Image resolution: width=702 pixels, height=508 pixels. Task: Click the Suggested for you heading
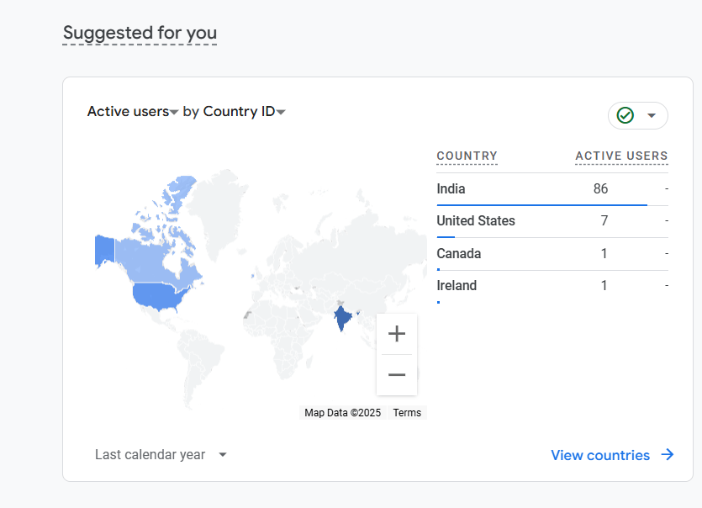[140, 34]
